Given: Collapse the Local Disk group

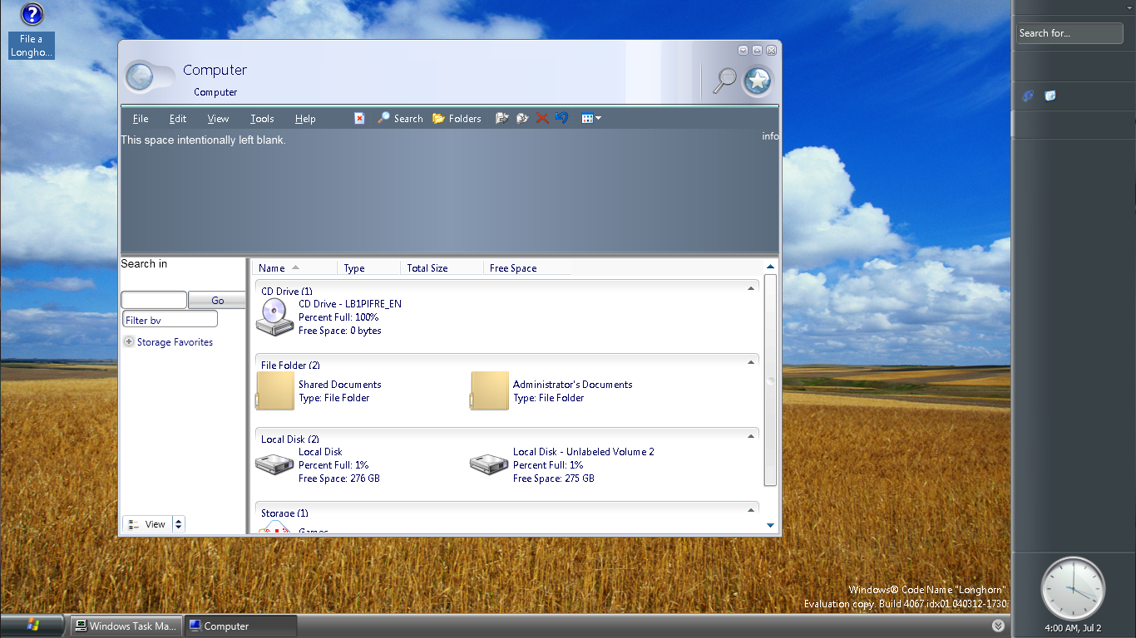Looking at the screenshot, I should 751,436.
